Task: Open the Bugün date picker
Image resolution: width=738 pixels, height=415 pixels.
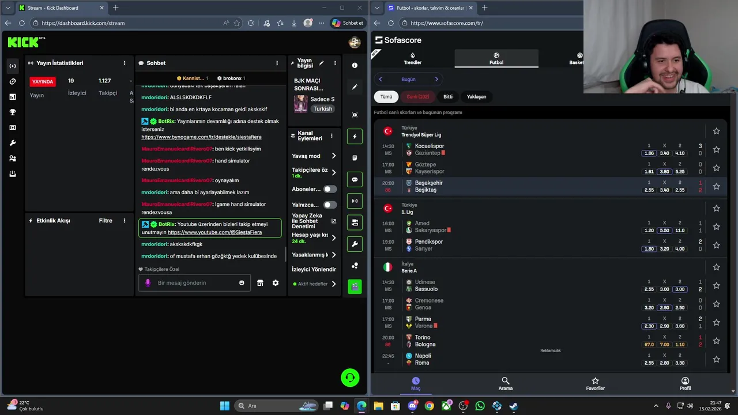Action: click(408, 80)
